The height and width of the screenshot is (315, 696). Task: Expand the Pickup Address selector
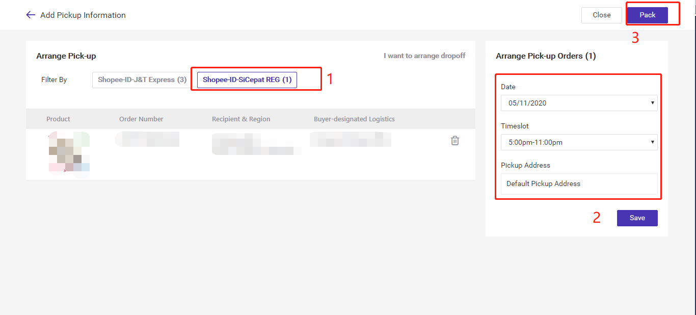(578, 183)
